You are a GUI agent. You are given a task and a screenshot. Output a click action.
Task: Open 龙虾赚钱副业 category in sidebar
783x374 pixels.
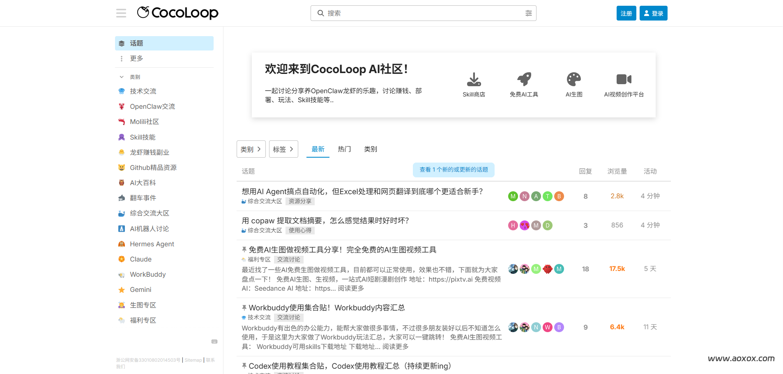pos(164,152)
